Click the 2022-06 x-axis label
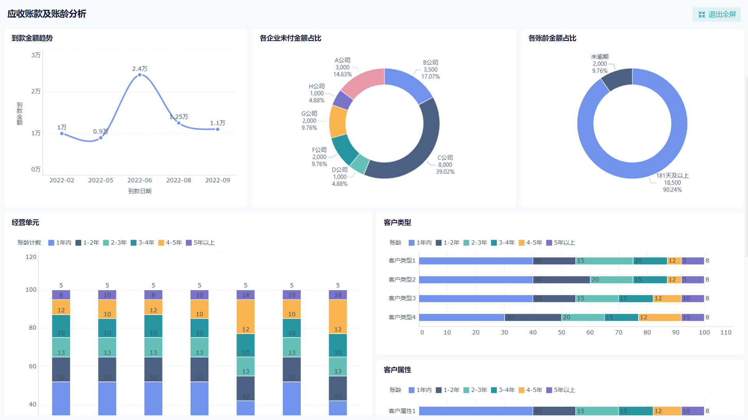Image resolution: width=748 pixels, height=420 pixels. (x=140, y=180)
